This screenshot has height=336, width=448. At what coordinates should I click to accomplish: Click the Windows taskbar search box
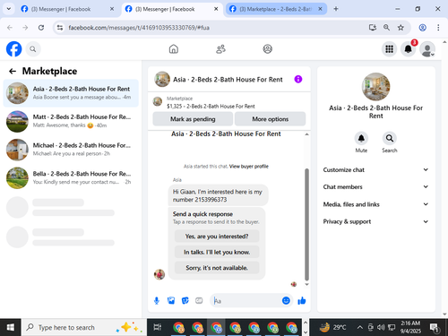click(x=83, y=327)
